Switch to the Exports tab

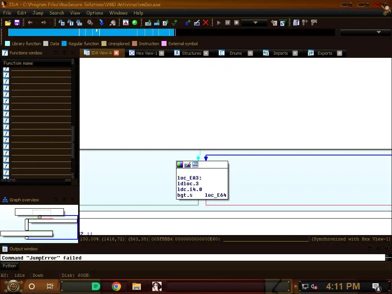pyautogui.click(x=325, y=53)
